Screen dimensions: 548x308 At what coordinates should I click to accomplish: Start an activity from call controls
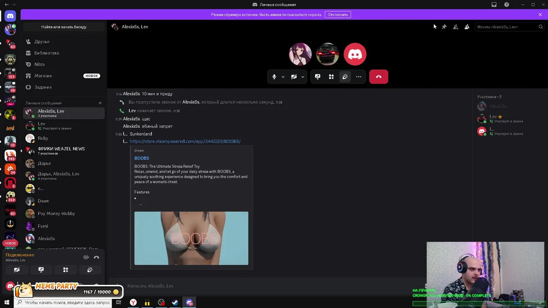pos(331,77)
